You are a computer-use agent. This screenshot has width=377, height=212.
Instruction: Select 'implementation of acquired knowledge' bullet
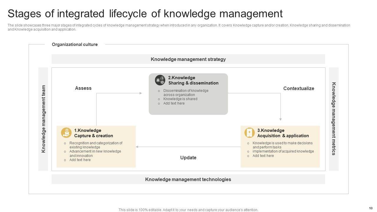pos(283,151)
